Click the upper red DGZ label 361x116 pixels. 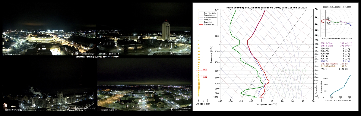[x=205, y=70]
